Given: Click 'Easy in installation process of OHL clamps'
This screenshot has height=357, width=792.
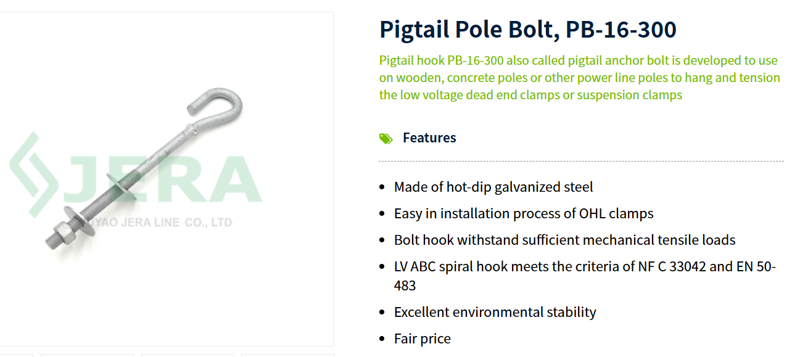Looking at the screenshot, I should coord(524,213).
